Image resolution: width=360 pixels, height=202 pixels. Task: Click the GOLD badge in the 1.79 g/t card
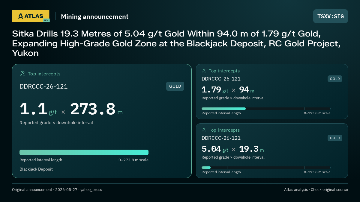pyautogui.click(x=335, y=79)
